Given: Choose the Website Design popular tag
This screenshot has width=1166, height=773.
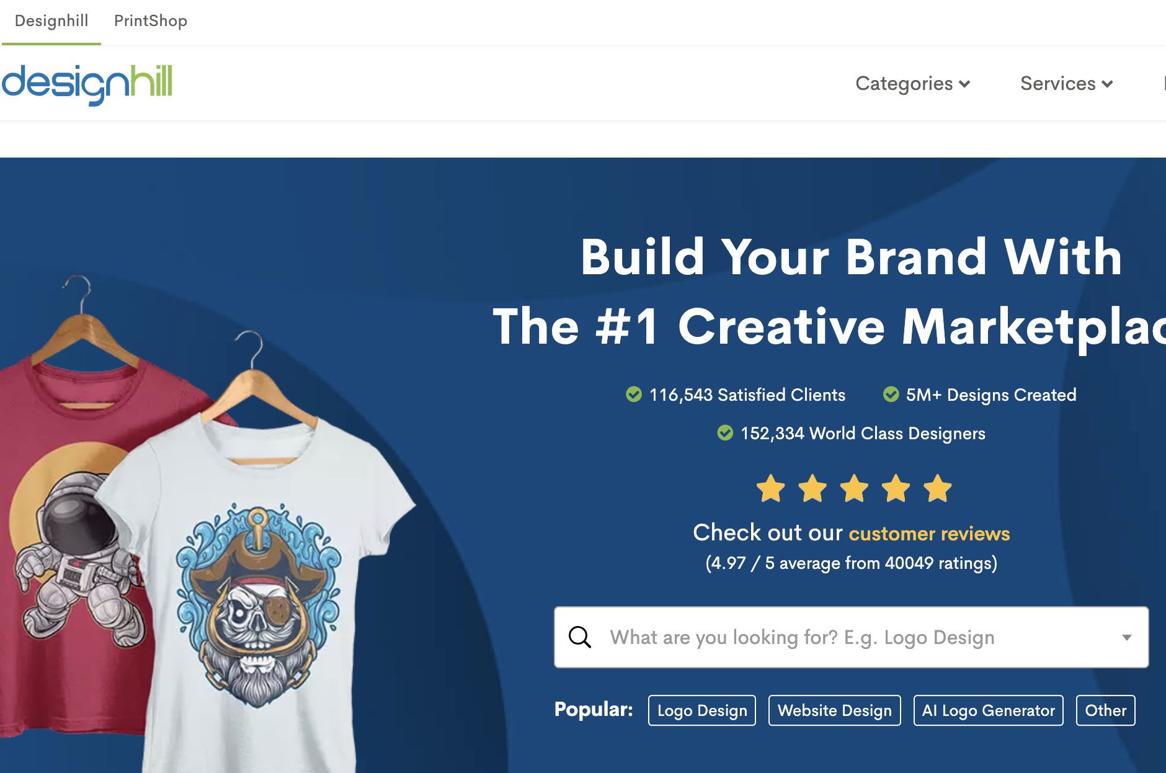Looking at the screenshot, I should [835, 710].
